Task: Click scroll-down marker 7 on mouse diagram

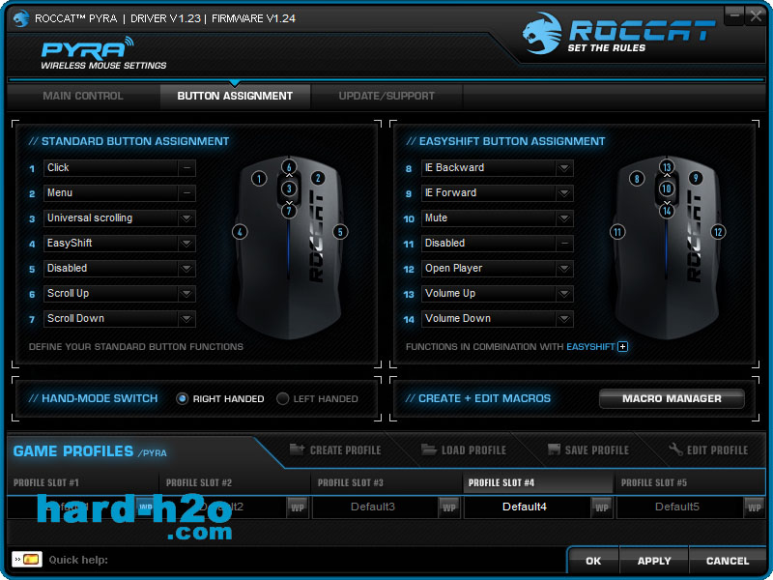Action: (289, 211)
